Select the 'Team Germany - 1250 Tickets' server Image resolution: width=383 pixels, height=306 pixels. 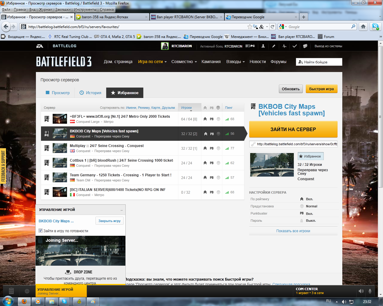click(142, 178)
